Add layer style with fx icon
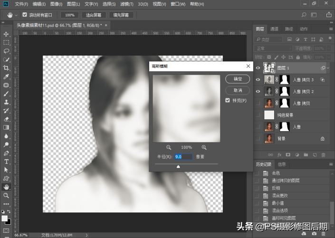The image size is (335, 238). pyautogui.click(x=279, y=155)
